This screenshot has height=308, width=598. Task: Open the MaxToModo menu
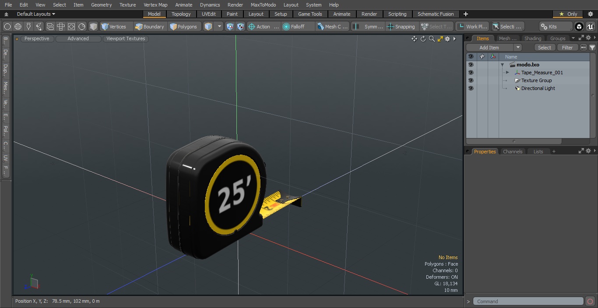263,5
